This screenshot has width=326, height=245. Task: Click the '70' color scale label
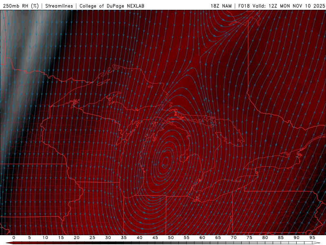233,238
